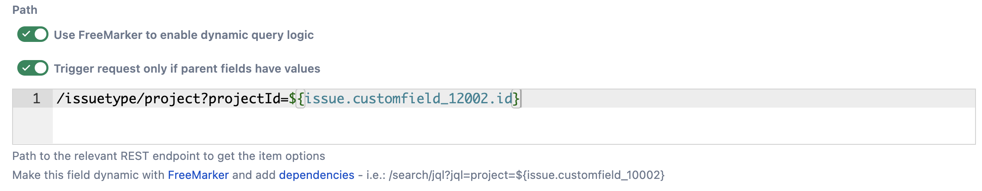Click the 'Use FreeMarker to enable dynamic query logic' label
Screen dimensions: 982x191
pyautogui.click(x=183, y=35)
